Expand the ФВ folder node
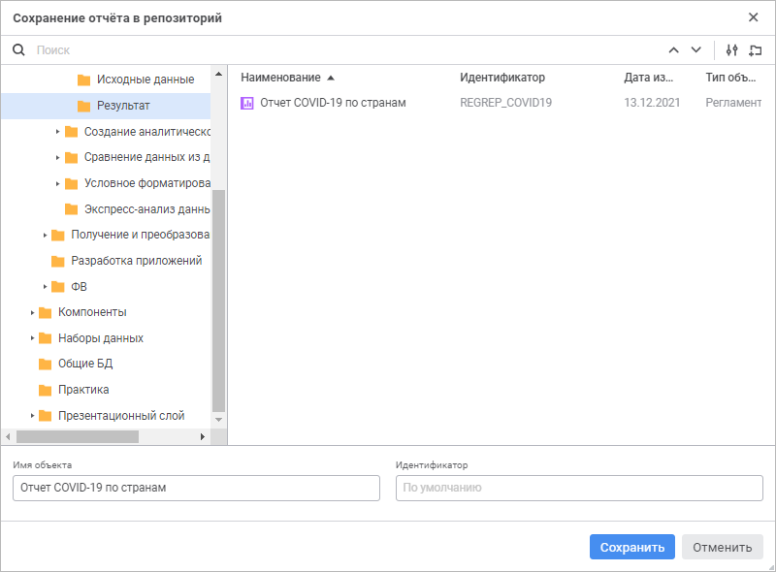Image resolution: width=776 pixels, height=572 pixels. tap(45, 286)
